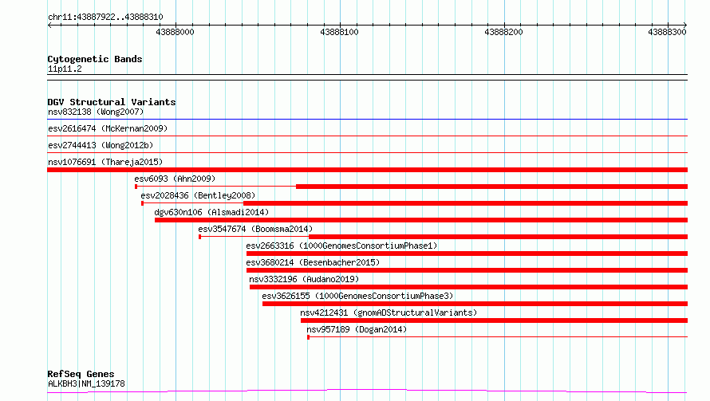This screenshot has height=401, width=710.
Task: Click the thin red line of nsv957189
Action: (498, 336)
